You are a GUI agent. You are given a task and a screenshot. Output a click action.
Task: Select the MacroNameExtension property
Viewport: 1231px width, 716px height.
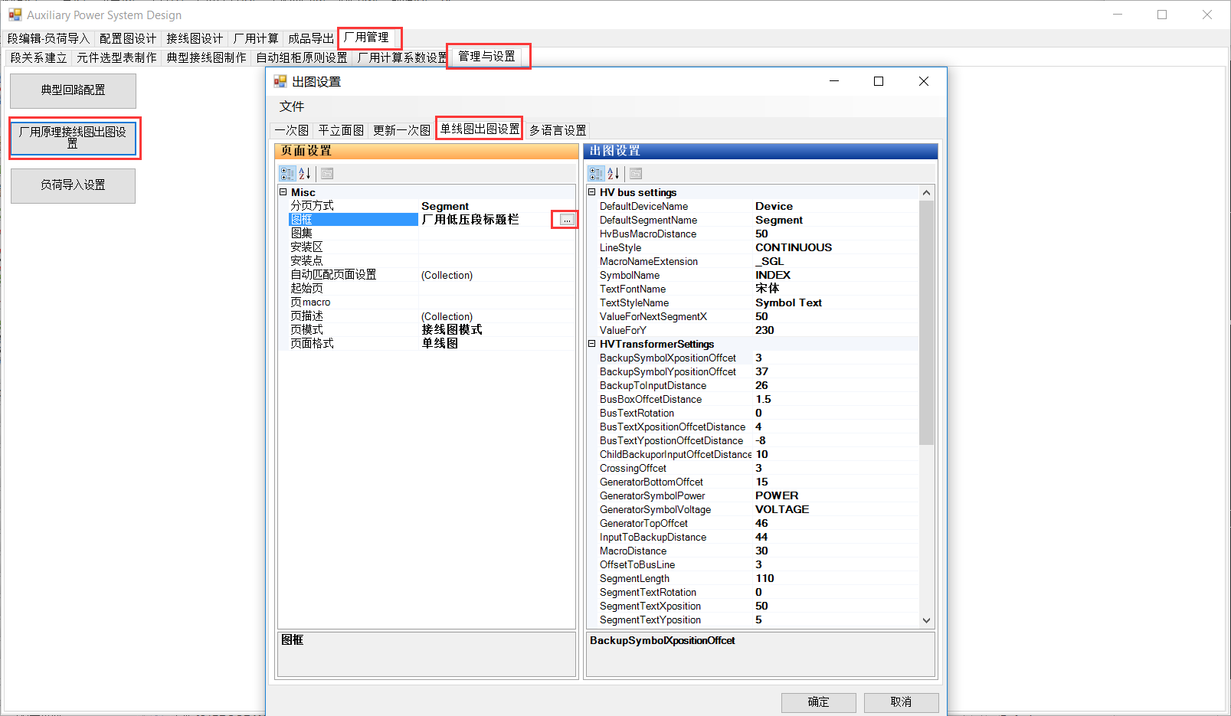pos(758,261)
